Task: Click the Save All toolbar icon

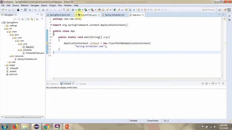Action: tap(13, 10)
